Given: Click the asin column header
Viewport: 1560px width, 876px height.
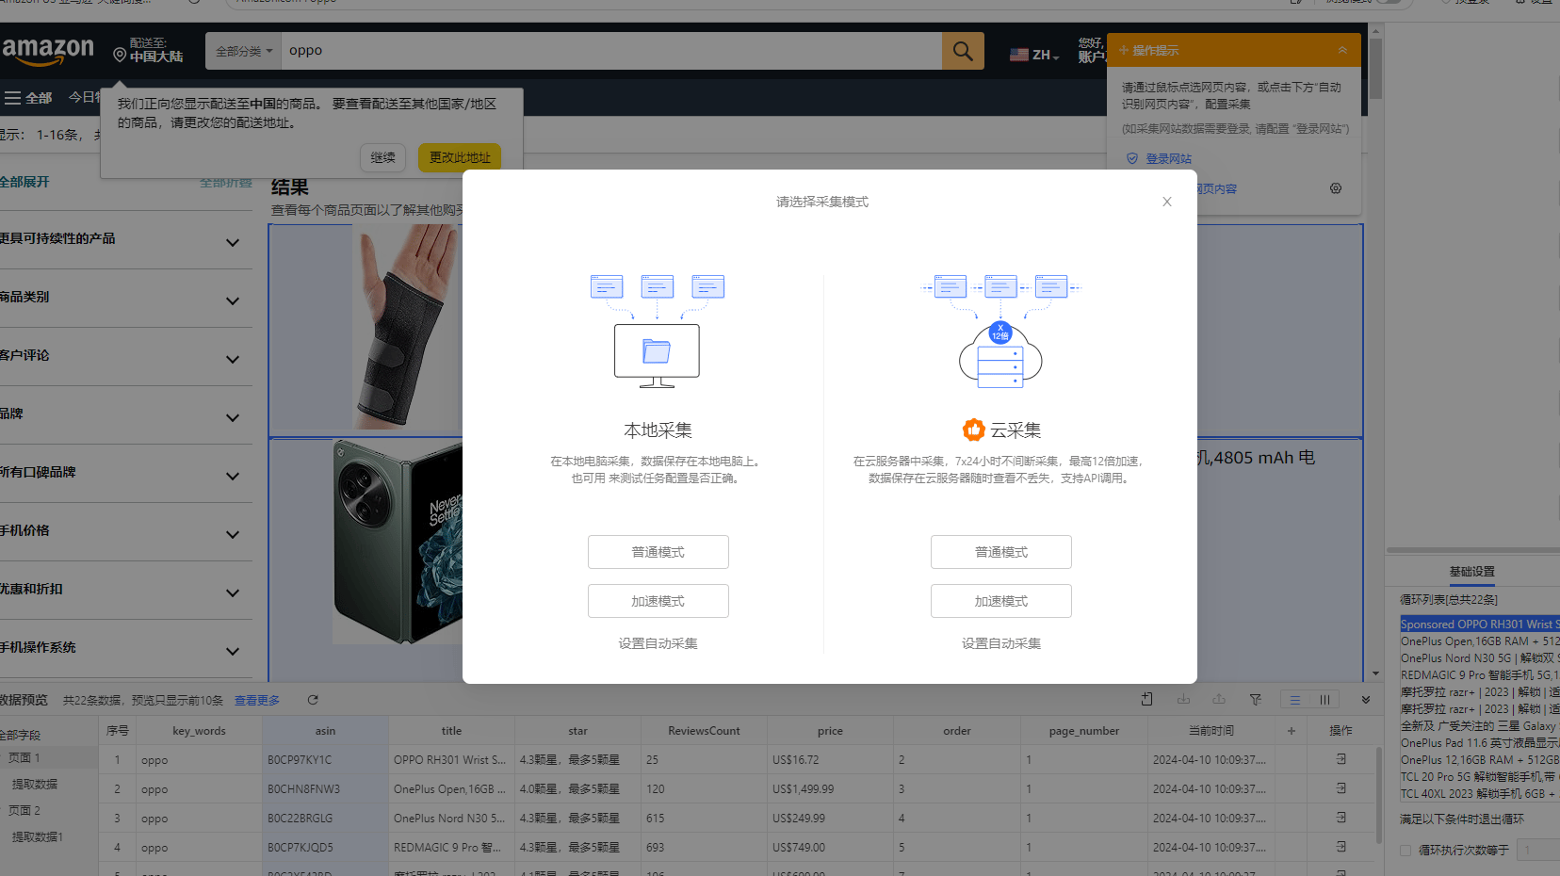Looking at the screenshot, I should coord(325,730).
